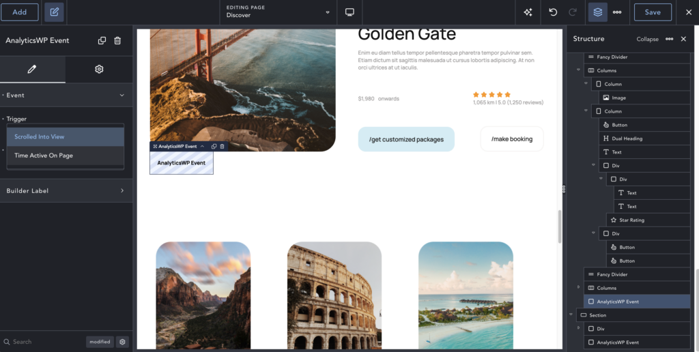The image size is (699, 352).
Task: Expand the Builder Label section
Action: (122, 191)
